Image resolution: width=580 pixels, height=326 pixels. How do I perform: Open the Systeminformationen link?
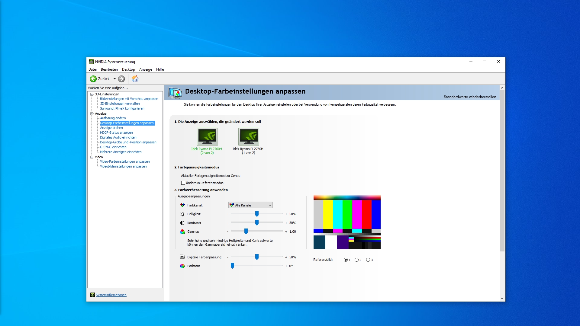point(111,295)
